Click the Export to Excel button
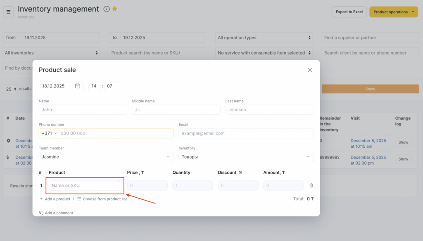423x241 pixels. [349, 12]
